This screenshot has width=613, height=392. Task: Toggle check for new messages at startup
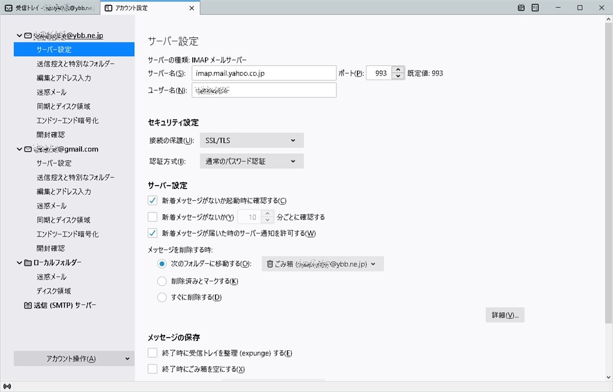point(153,200)
